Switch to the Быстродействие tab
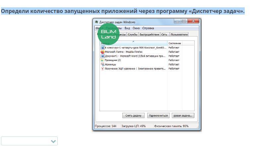The image size is (256, 155). 149,35
